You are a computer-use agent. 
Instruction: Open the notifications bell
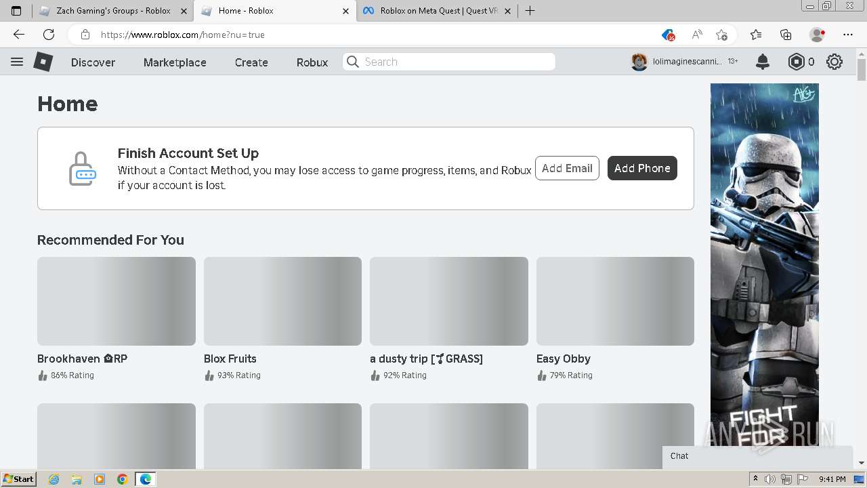(x=763, y=62)
